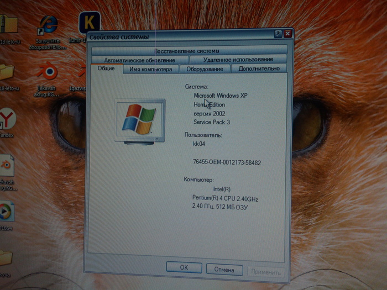Click the Отмена button
This screenshot has height=290, width=387.
(224, 268)
